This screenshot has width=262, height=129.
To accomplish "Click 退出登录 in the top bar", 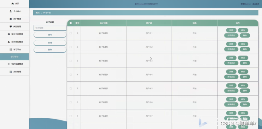I will tap(256, 4).
